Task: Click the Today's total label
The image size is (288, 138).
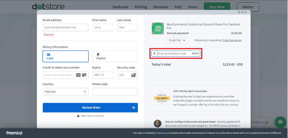Action: pos(161,65)
